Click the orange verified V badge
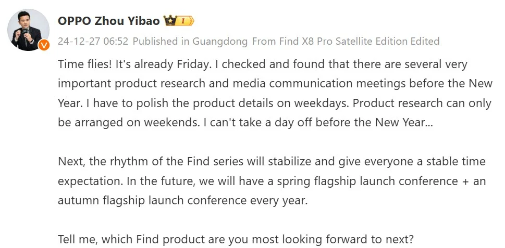Screen dimensions: 505x248 (44, 45)
